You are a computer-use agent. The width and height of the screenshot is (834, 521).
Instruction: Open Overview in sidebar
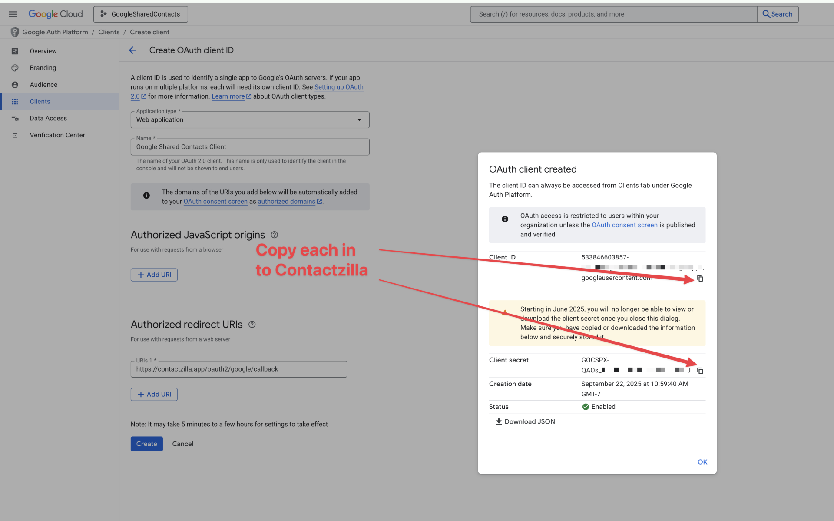click(x=43, y=51)
